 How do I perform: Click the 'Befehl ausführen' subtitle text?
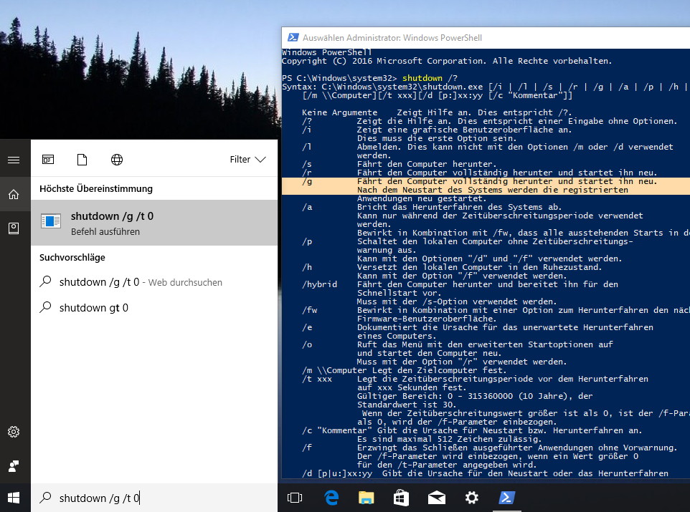[105, 231]
